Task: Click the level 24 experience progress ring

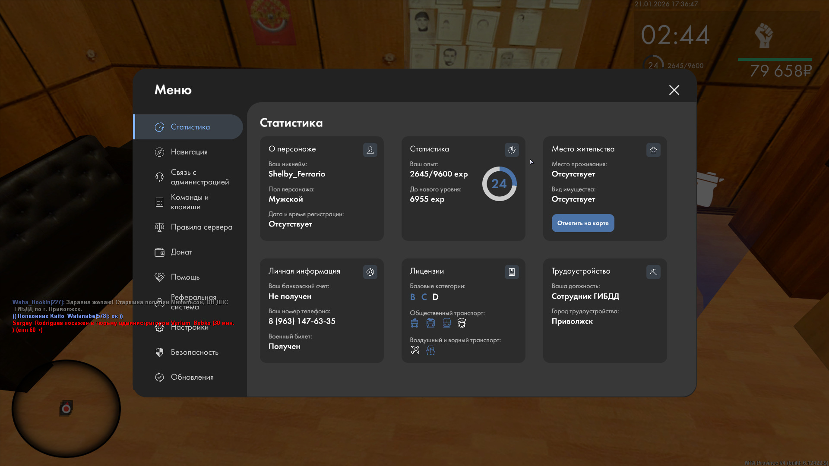Action: coord(499,184)
